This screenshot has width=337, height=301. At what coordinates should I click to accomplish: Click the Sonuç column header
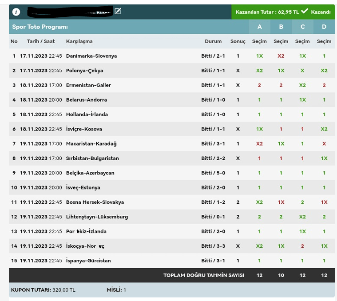coord(238,41)
